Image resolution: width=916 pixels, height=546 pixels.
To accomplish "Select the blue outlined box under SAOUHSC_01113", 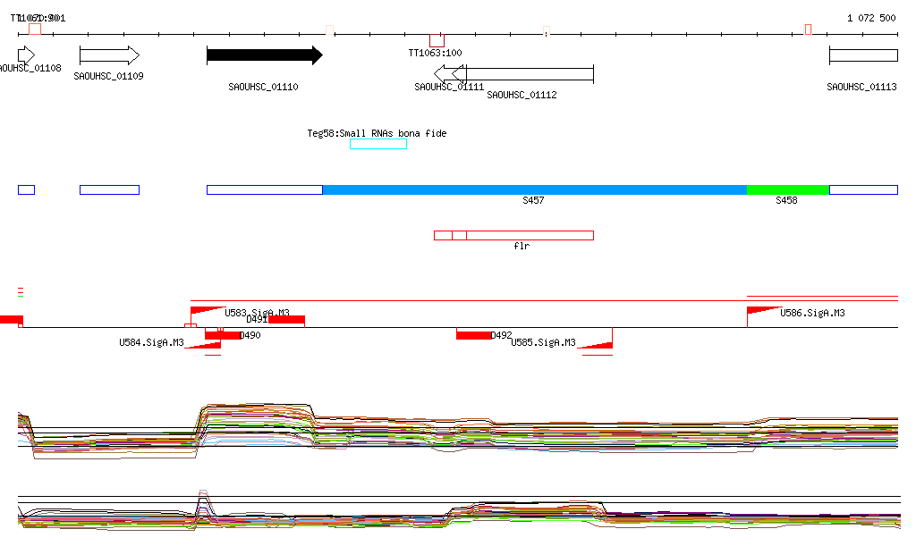I will coord(863,189).
